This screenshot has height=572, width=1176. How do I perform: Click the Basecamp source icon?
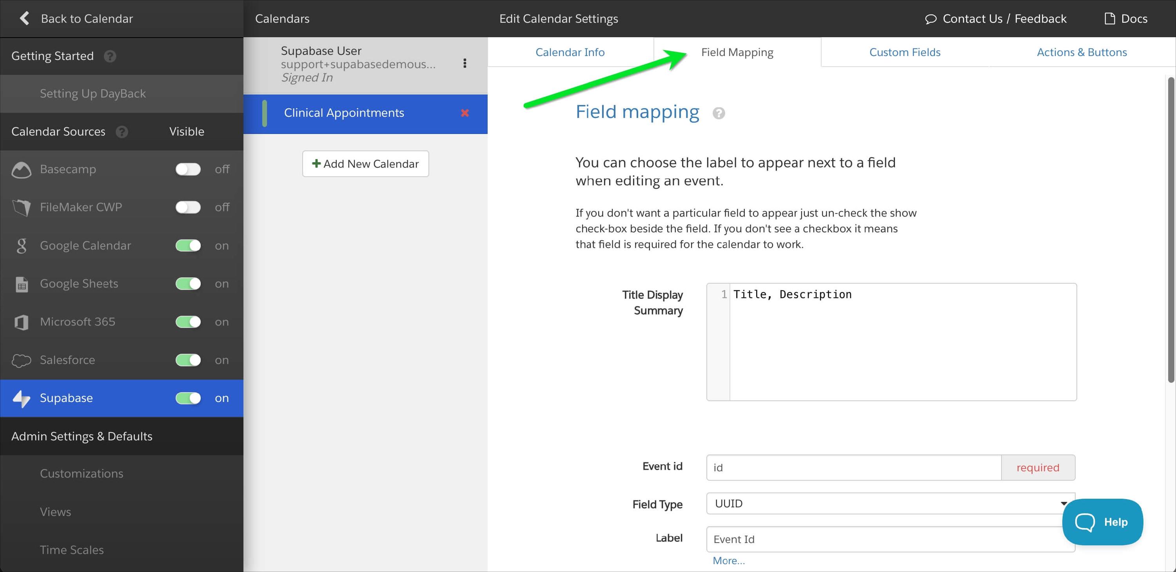[x=22, y=170]
